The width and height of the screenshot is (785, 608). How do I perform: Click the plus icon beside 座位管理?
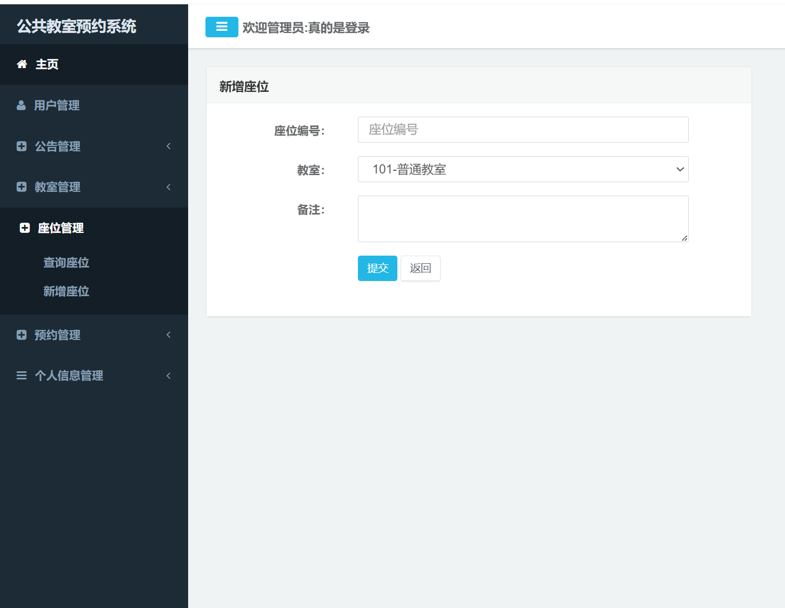click(25, 228)
